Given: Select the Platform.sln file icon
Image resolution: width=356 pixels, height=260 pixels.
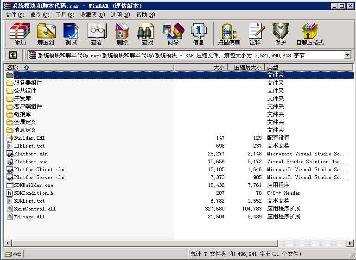Looking at the screenshot, I should click(10, 154).
